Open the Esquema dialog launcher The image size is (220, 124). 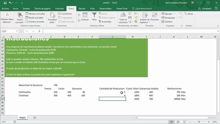(x=181, y=26)
